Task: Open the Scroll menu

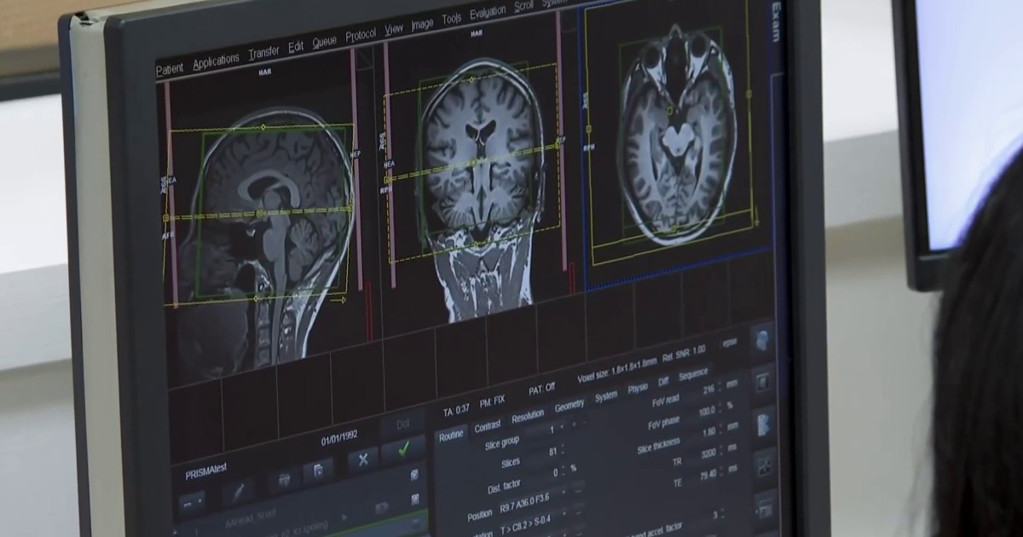Action: pyautogui.click(x=523, y=7)
